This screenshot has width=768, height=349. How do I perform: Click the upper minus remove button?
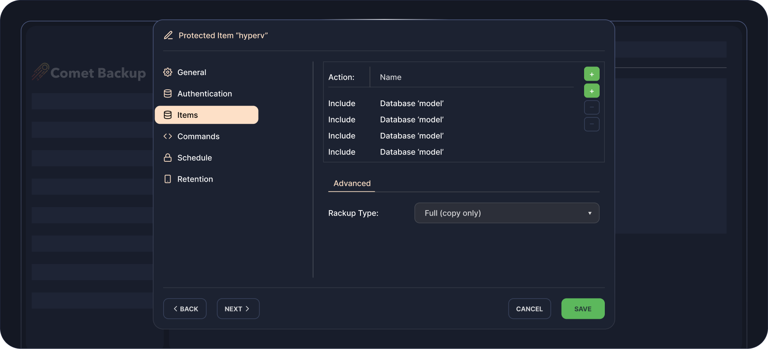[x=591, y=107]
